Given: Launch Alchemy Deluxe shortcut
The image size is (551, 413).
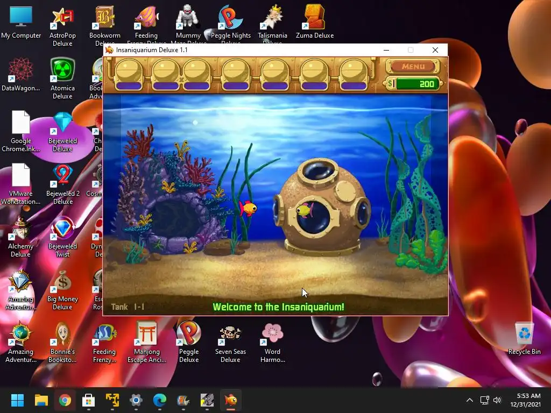Looking at the screenshot, I should pos(21,237).
